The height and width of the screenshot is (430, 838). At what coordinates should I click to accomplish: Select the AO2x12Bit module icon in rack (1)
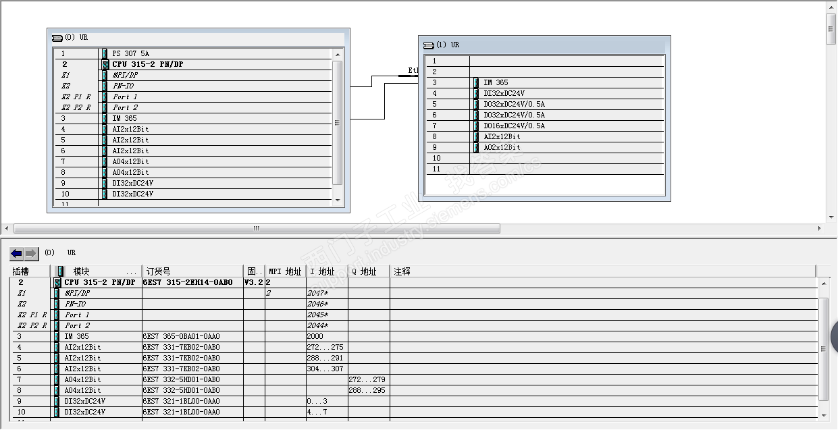click(477, 147)
